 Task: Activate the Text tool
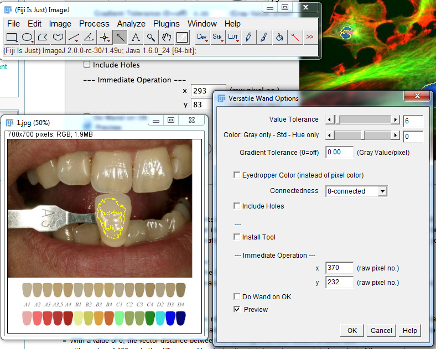pos(135,37)
